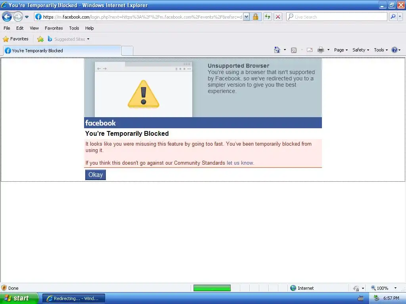
Task: Click the Redirecting taskbar window button
Action: click(x=74, y=298)
